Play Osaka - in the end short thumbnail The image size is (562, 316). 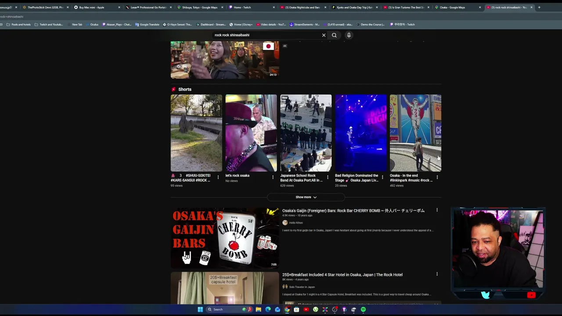coord(415,133)
